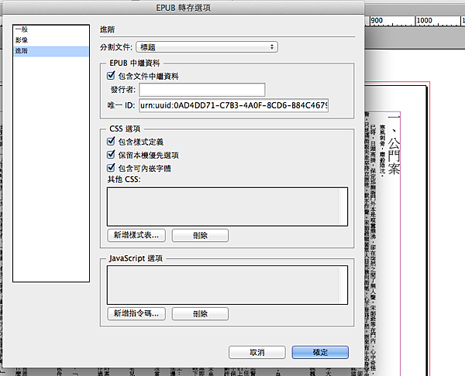Toggle 包含文件中繼資料 checkbox

111,76
